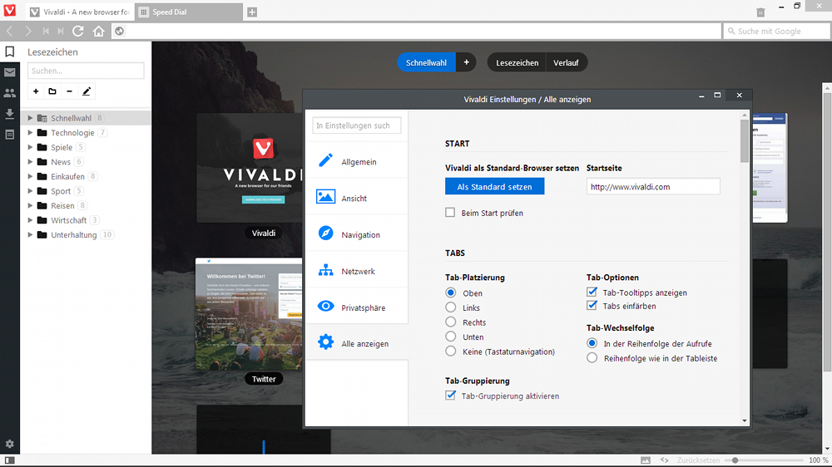This screenshot has width=832, height=467.
Task: Select Alle anzeigen settings section
Action: 357,343
